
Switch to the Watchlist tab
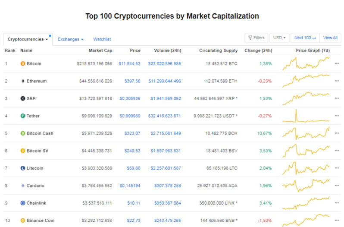click(102, 39)
